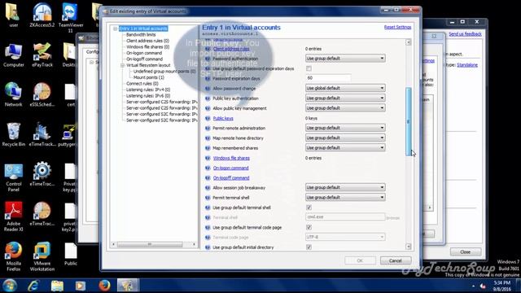Select Windows file shares (0) tree item

pyautogui.click(x=148, y=47)
